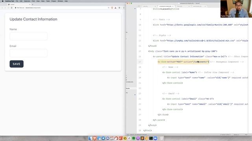Open the Apple menu
The height and width of the screenshot is (141, 252).
(x=3, y=1)
